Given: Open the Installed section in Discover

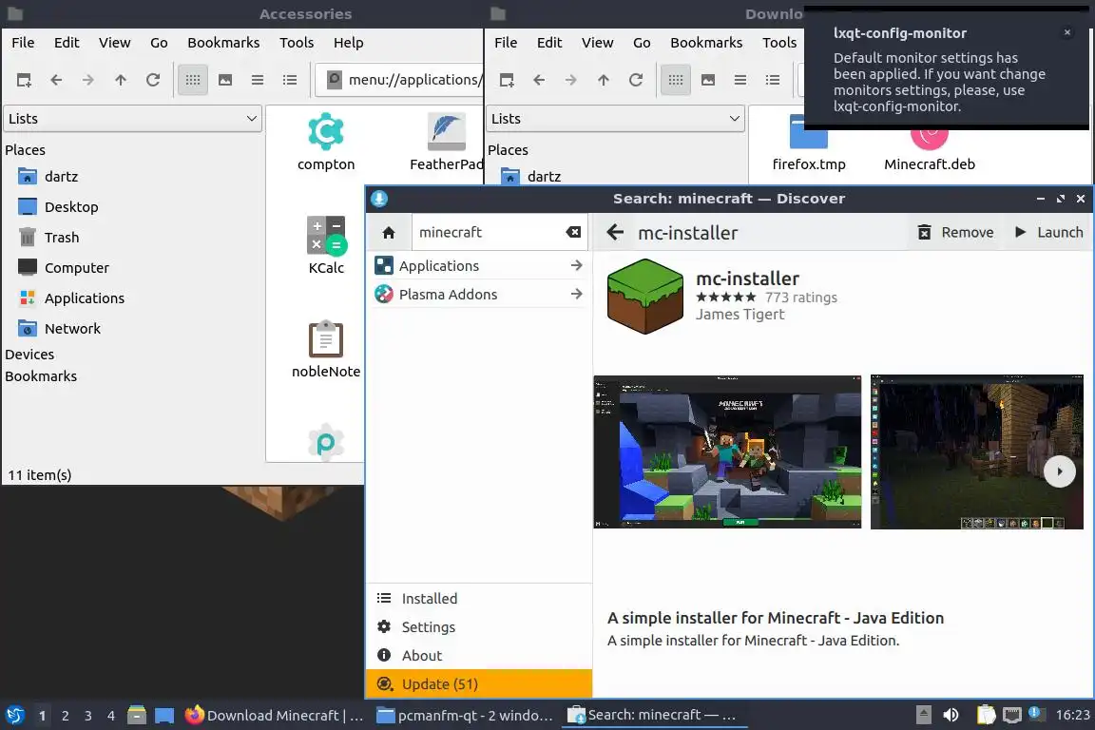Looking at the screenshot, I should click(479, 599).
